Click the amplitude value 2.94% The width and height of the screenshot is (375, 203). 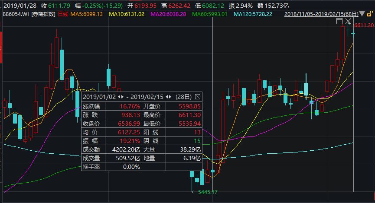(245, 6)
